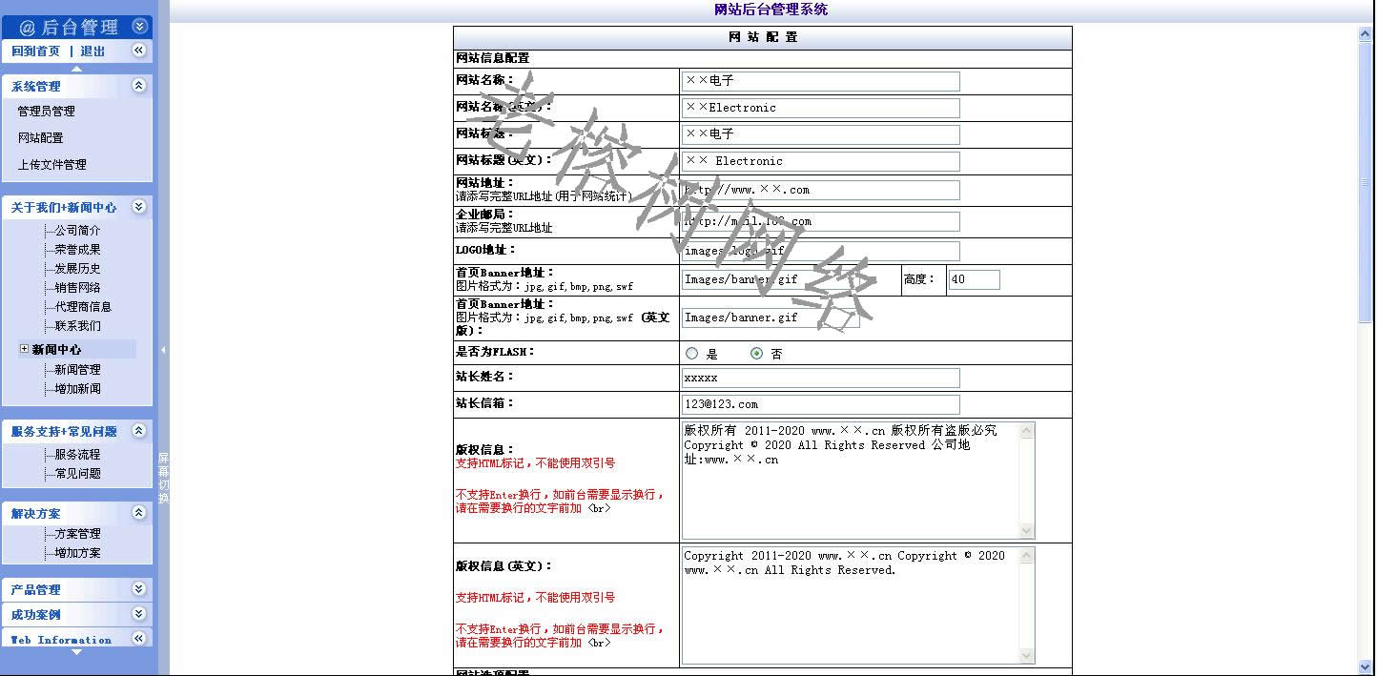Focus the 站长姓名 field

(821, 378)
